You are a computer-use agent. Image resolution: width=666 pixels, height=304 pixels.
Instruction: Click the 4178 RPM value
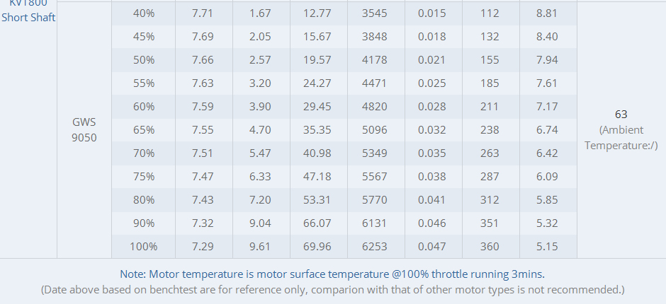375,60
